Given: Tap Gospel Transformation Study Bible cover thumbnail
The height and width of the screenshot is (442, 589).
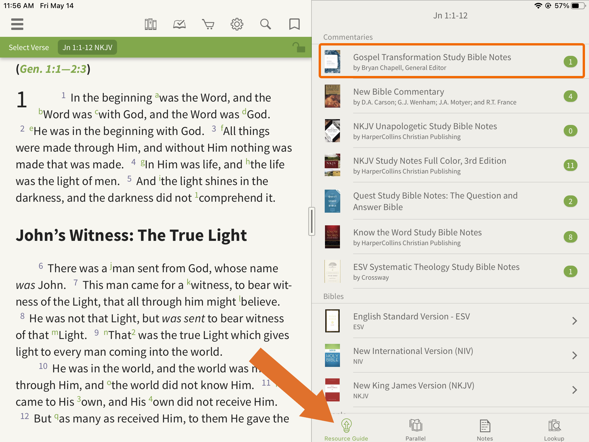Looking at the screenshot, I should point(332,62).
